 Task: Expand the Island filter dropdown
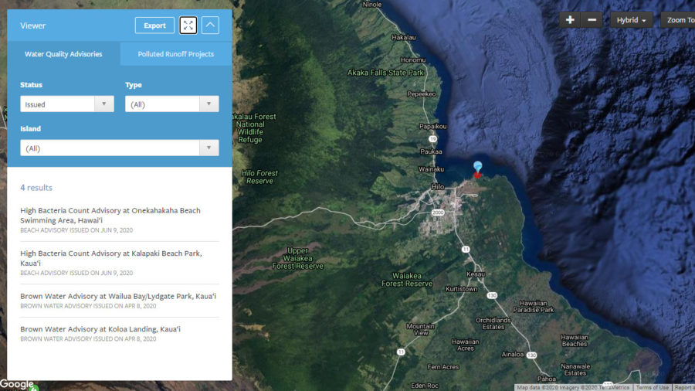tap(119, 148)
